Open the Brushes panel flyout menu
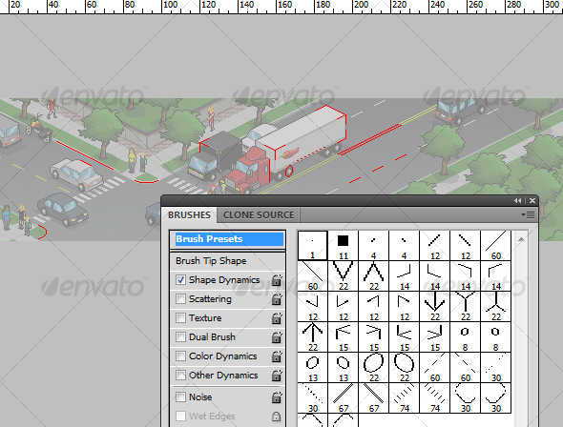 click(x=529, y=214)
